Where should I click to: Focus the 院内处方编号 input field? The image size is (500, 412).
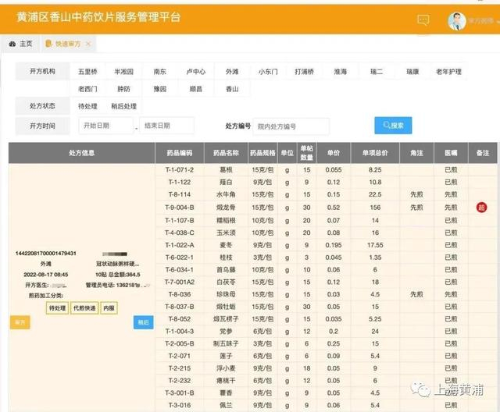pyautogui.click(x=291, y=126)
